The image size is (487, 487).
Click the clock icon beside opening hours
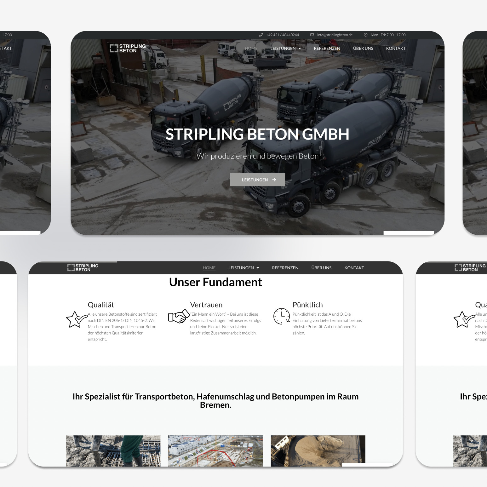(366, 35)
